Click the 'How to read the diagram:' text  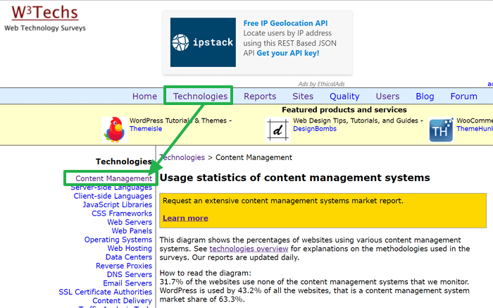pos(206,273)
